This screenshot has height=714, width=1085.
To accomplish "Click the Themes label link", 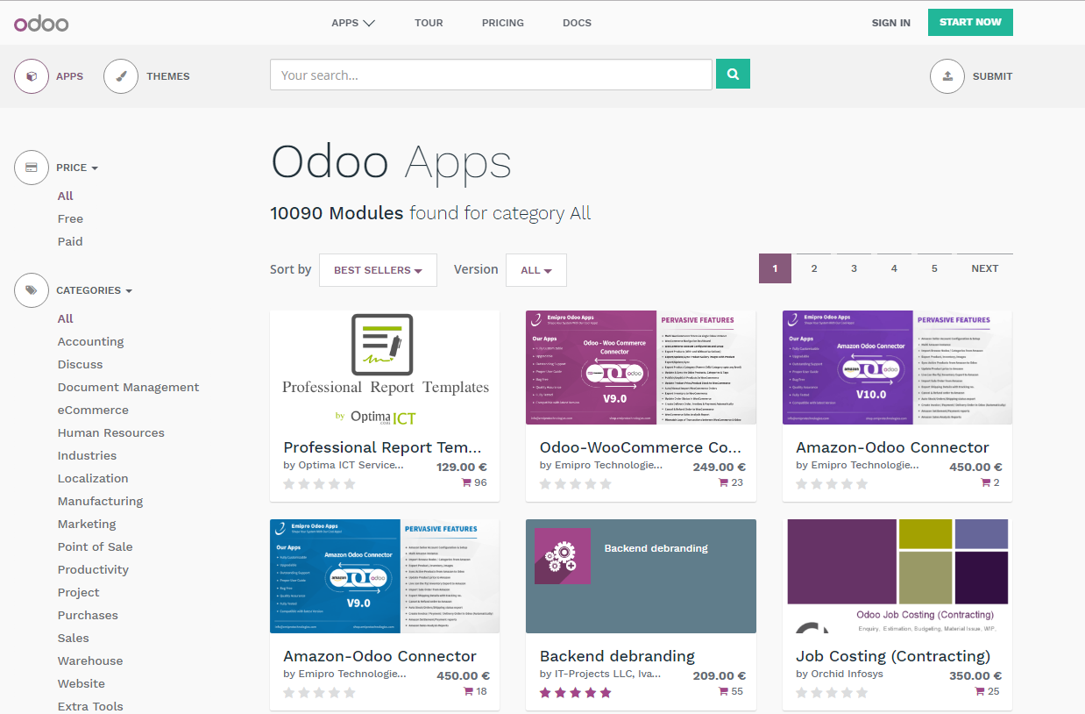I will tap(168, 76).
